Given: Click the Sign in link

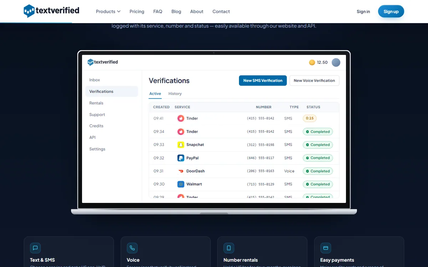Looking at the screenshot, I should tap(363, 11).
